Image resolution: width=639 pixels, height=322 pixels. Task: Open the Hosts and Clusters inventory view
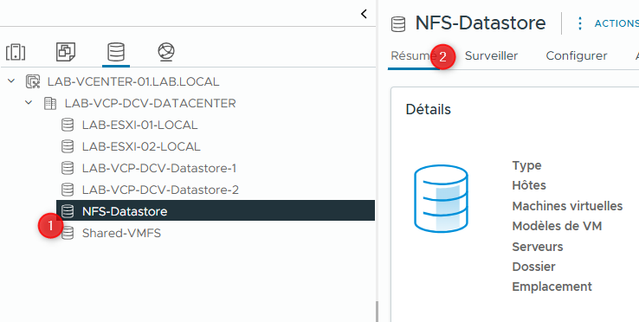pyautogui.click(x=16, y=52)
